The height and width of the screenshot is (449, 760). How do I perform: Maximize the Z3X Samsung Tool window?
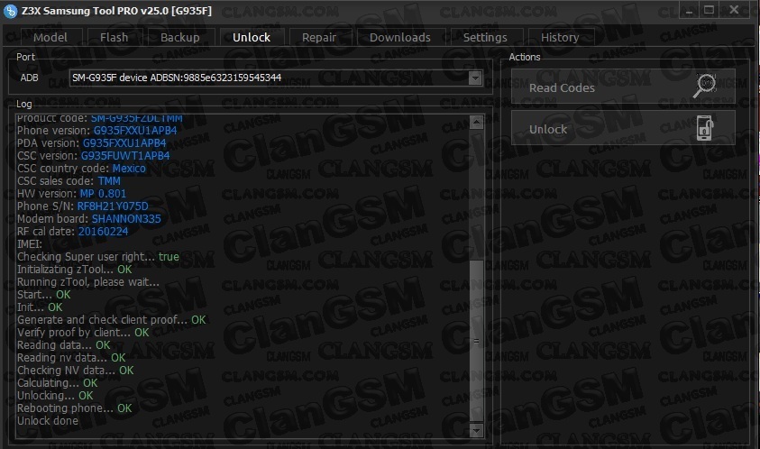(x=710, y=11)
